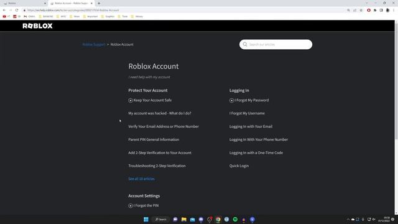Open the Windows taskbar Search box
The image size is (398, 224).
tap(160, 219)
